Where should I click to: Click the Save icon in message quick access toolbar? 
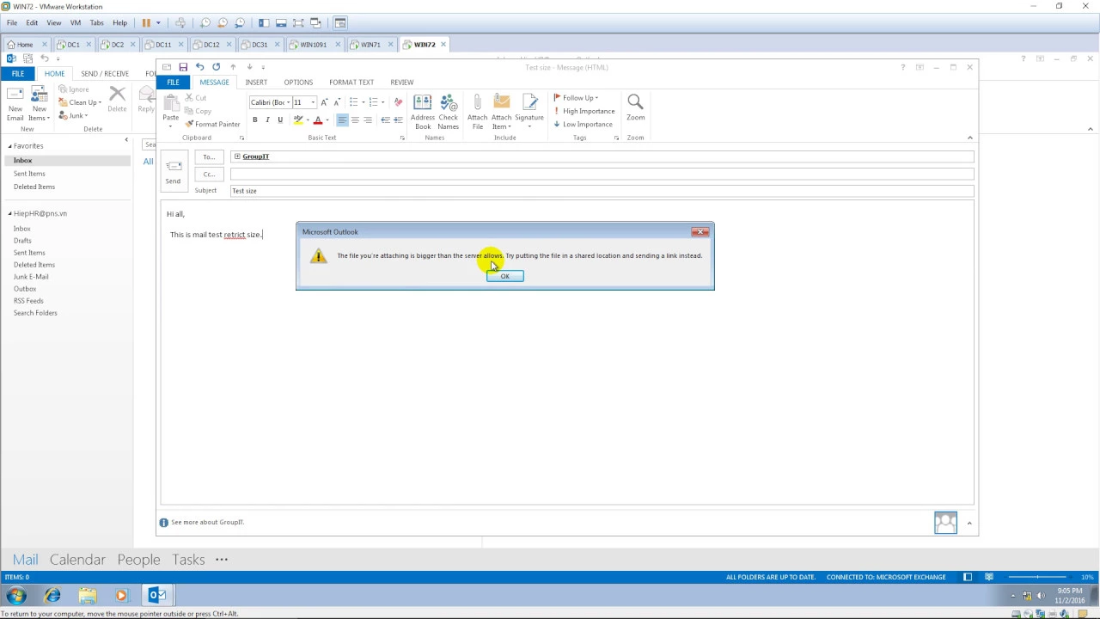(183, 67)
